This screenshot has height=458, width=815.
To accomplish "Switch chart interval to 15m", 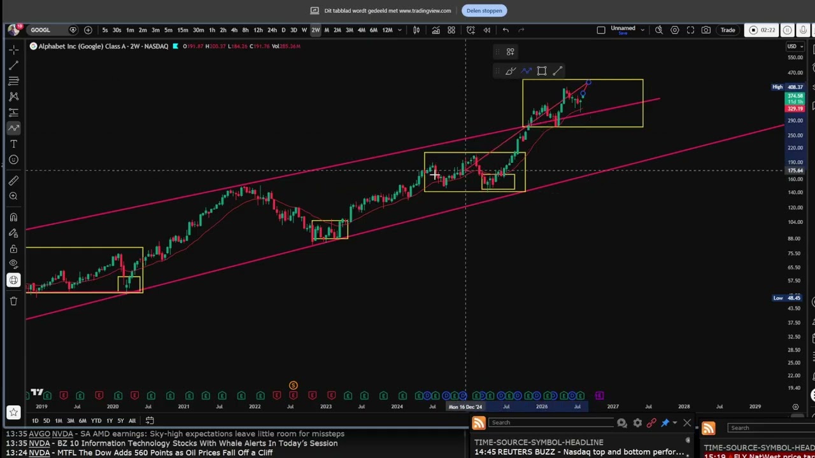I will tap(183, 30).
